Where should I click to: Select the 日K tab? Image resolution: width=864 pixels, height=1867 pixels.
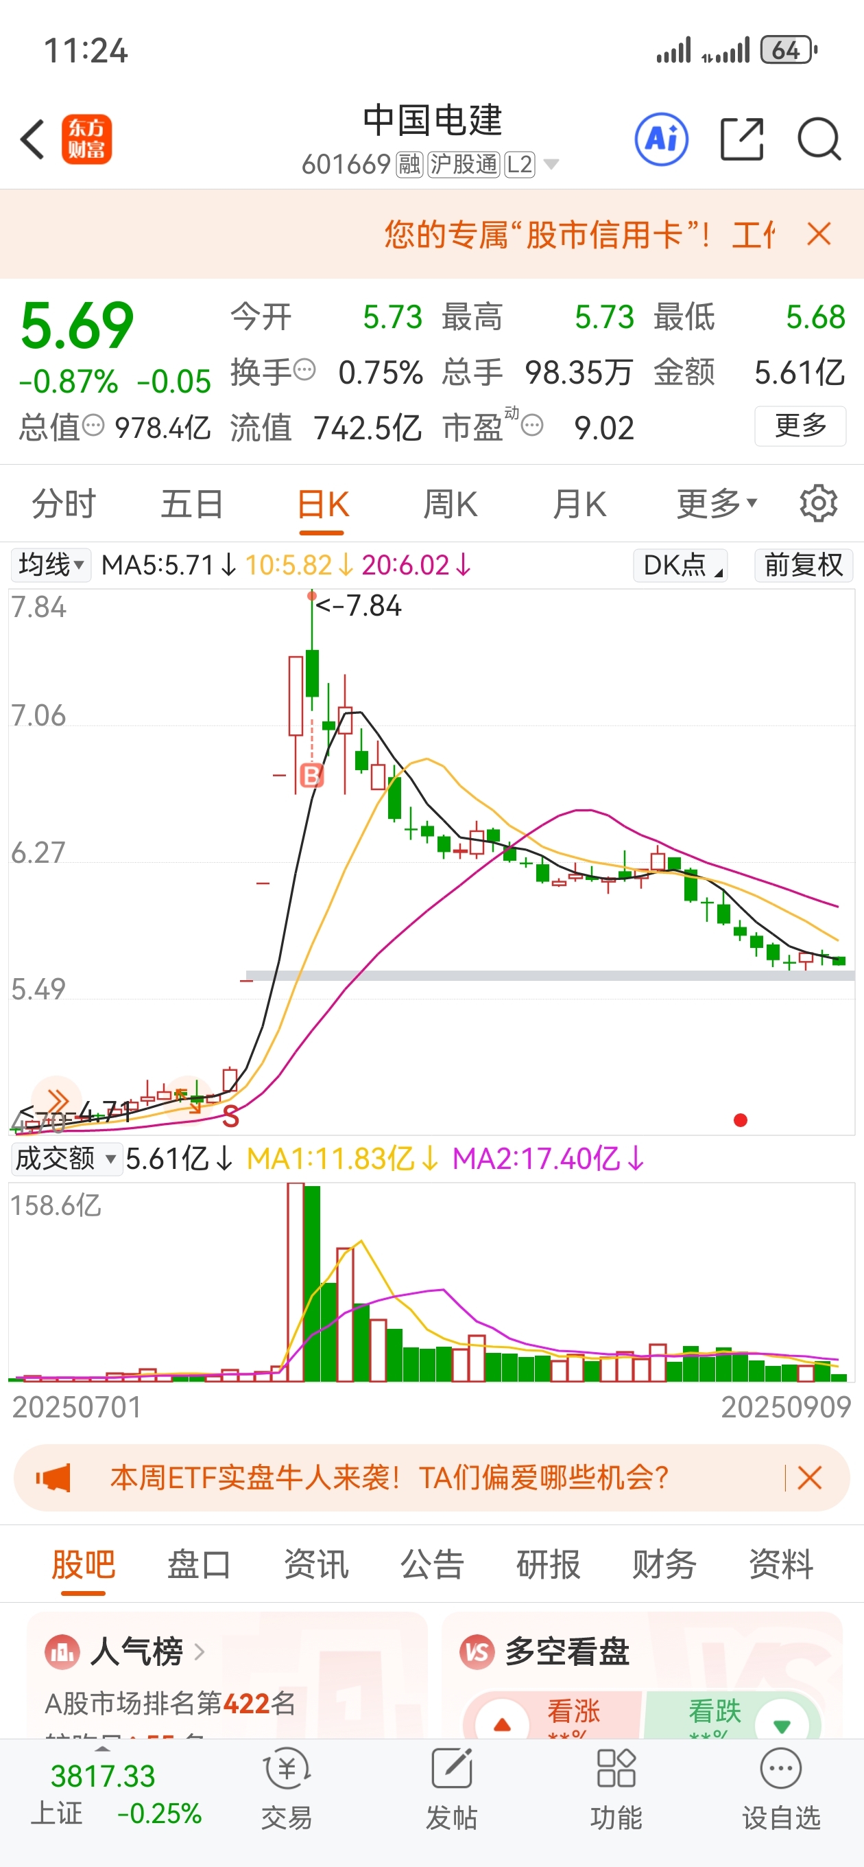pyautogui.click(x=322, y=503)
